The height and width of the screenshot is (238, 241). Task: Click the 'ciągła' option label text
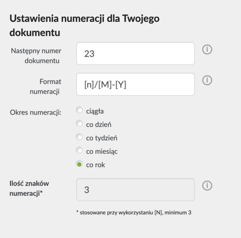[x=95, y=112]
